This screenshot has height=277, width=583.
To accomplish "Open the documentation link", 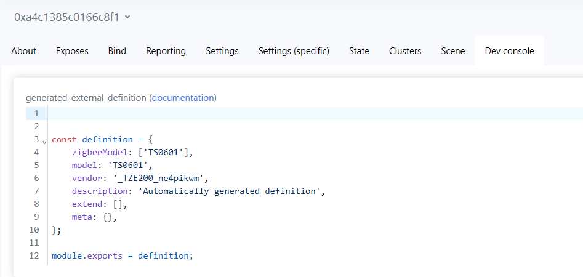I will [183, 98].
